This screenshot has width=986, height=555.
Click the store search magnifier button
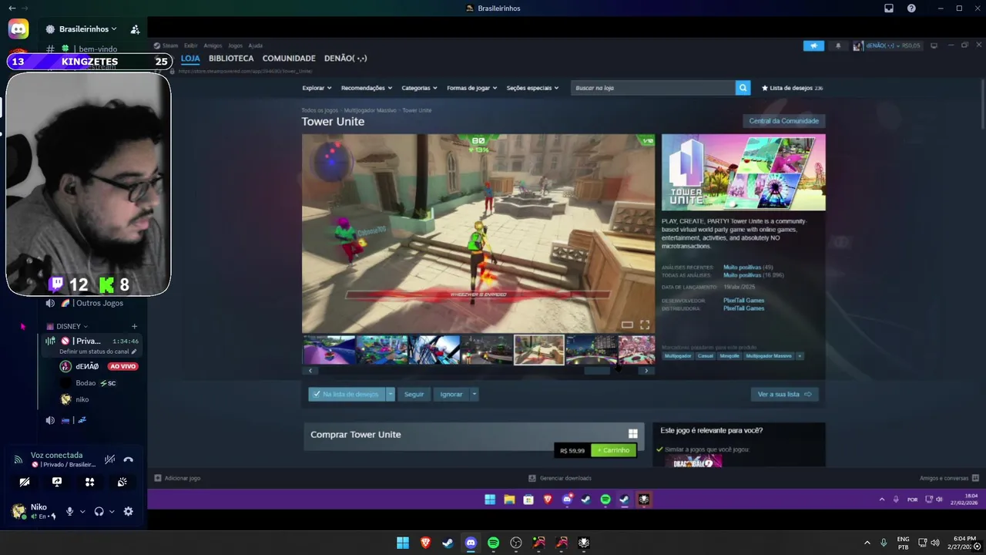743,88
